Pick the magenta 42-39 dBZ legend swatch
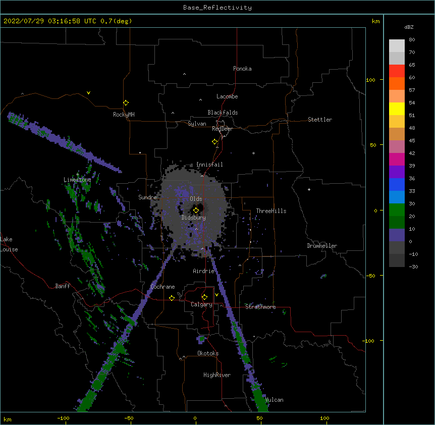 coord(397,159)
